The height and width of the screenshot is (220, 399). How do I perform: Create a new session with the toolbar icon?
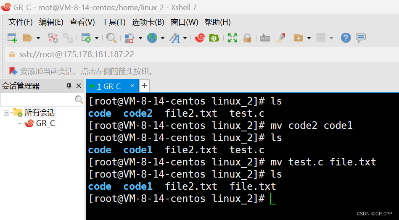(12, 38)
